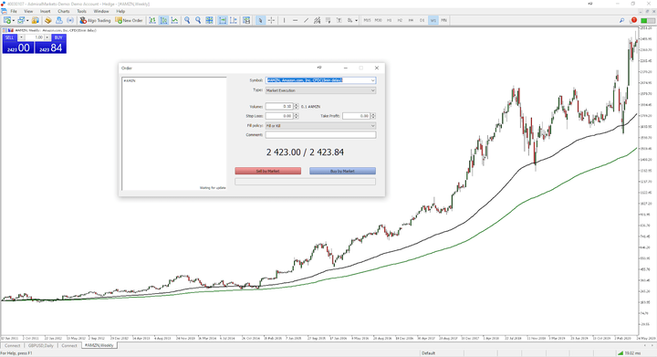Open the Tools menu
This screenshot has height=357, width=657.
coord(82,11)
